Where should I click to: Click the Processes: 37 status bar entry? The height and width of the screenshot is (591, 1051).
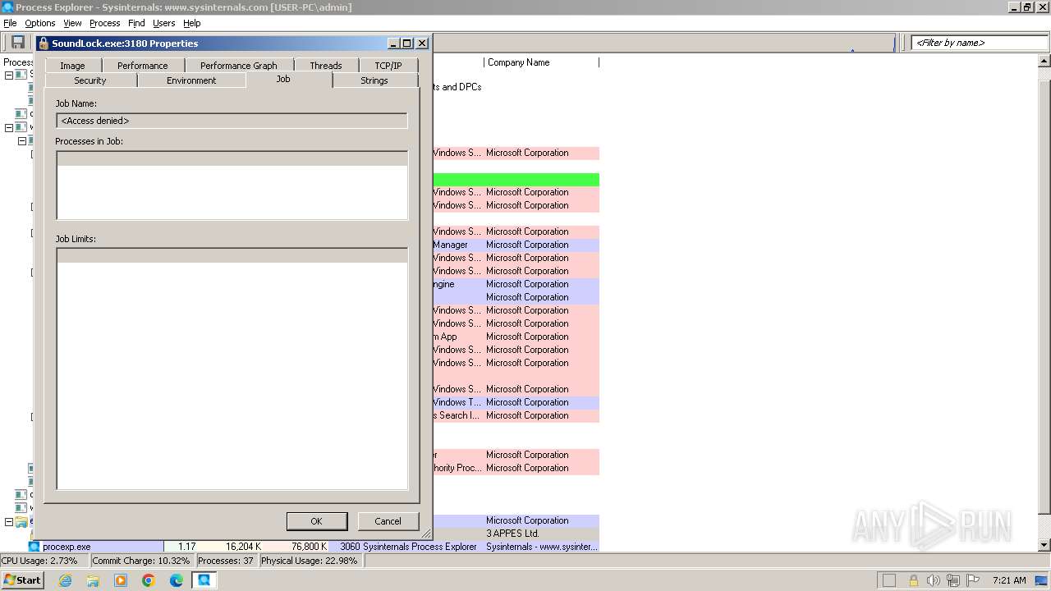tap(226, 561)
